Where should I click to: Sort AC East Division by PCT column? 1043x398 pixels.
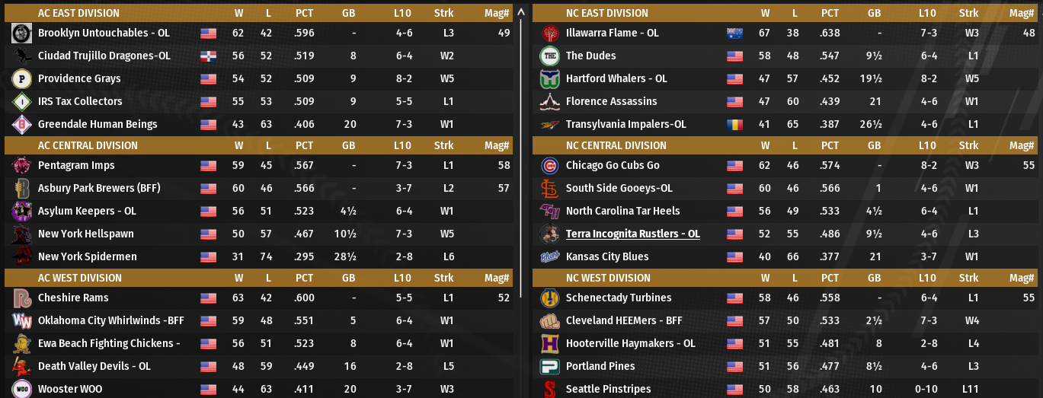click(304, 13)
